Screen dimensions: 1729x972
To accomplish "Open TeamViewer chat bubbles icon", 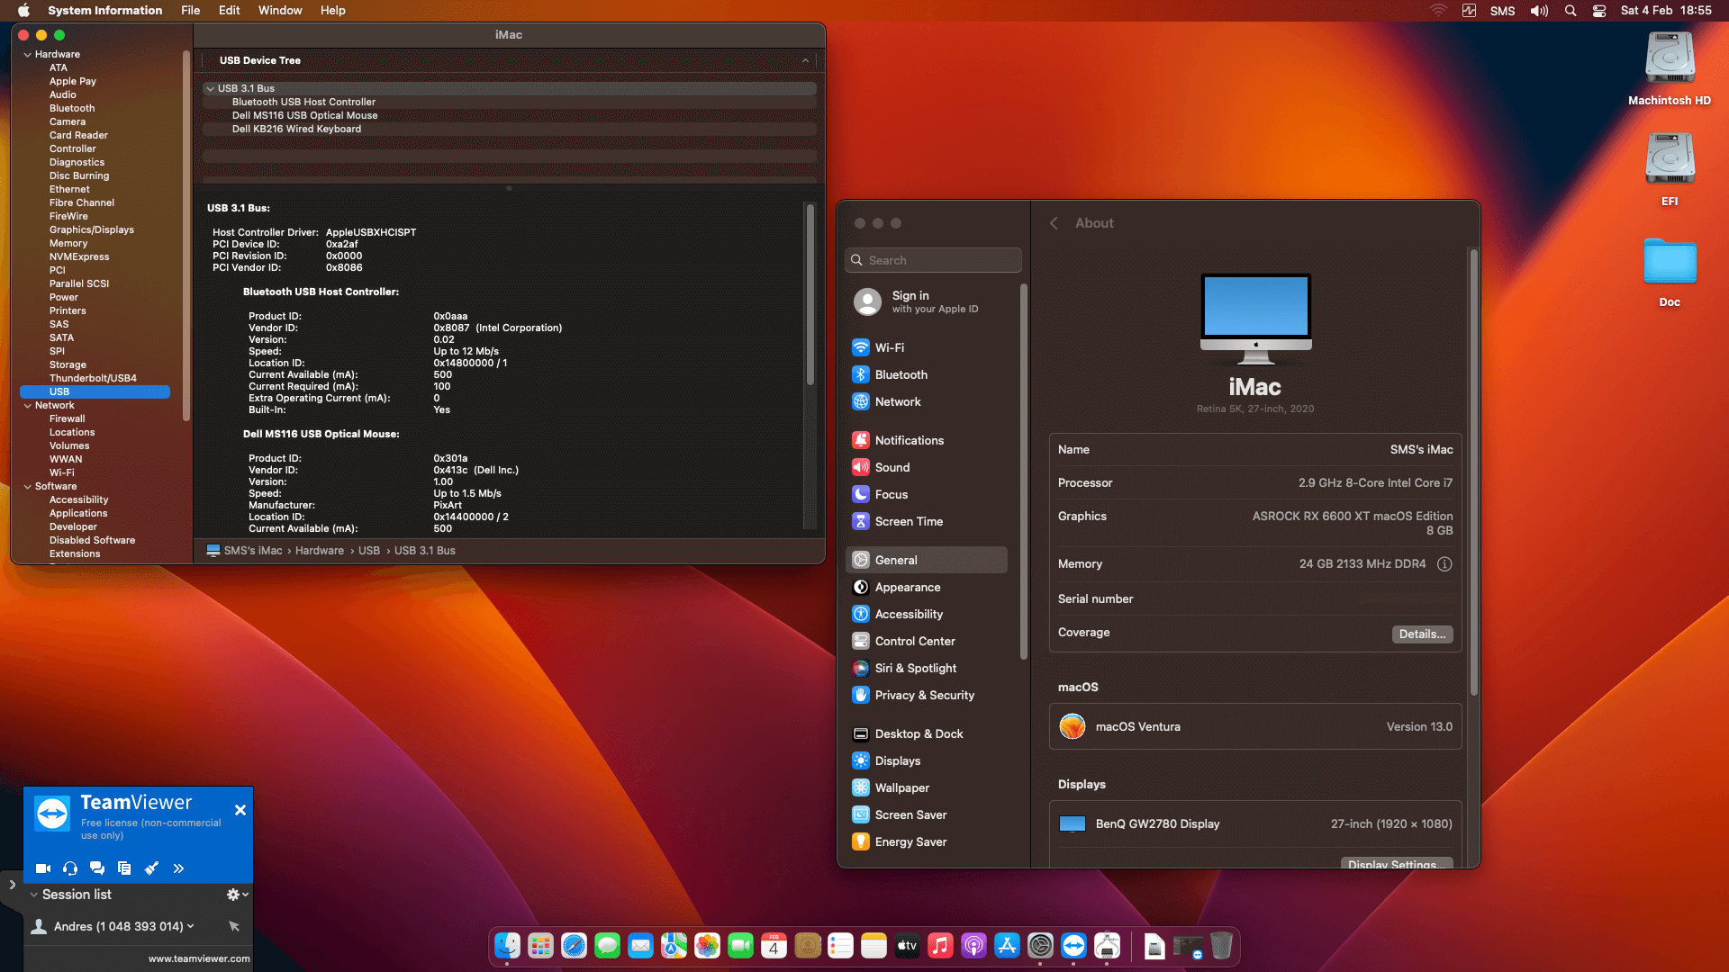I will tap(97, 868).
